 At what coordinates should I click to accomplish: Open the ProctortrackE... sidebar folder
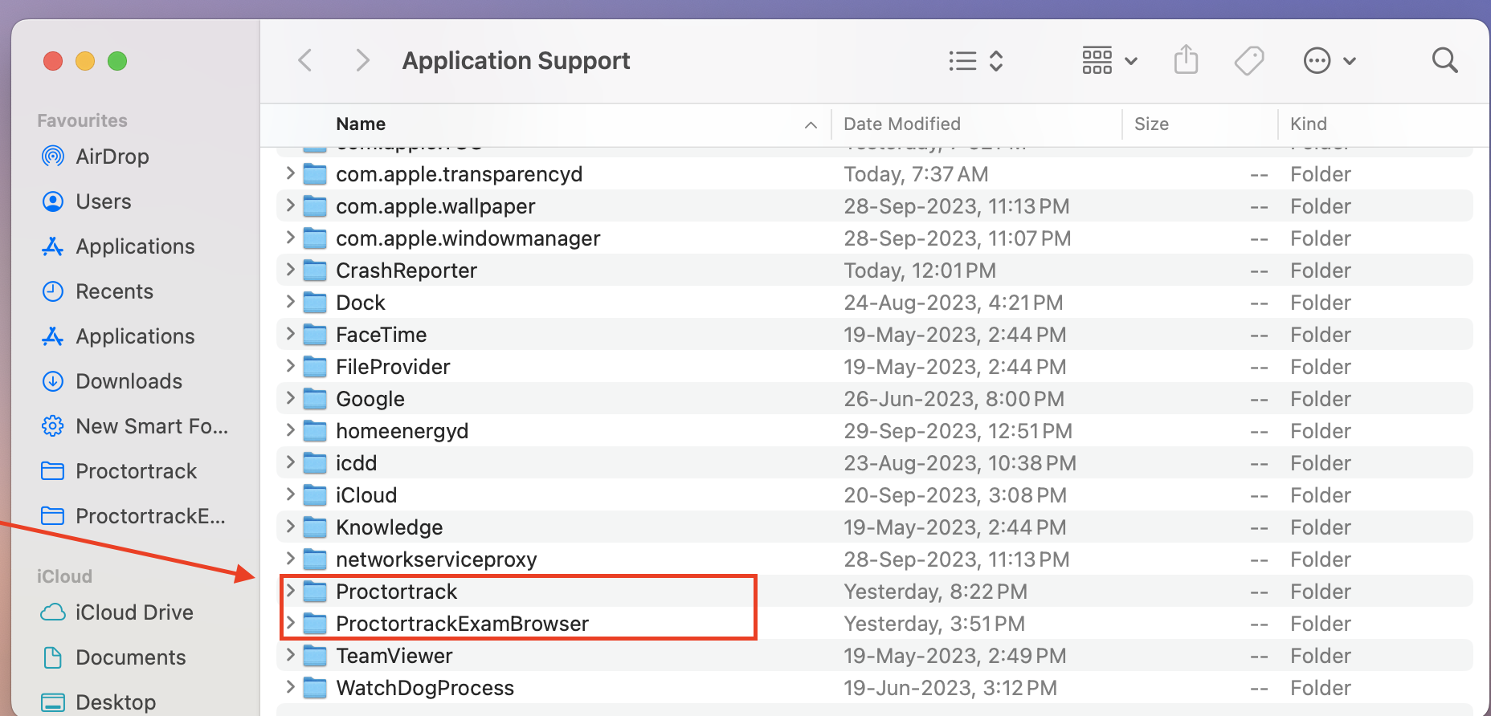[x=133, y=516]
